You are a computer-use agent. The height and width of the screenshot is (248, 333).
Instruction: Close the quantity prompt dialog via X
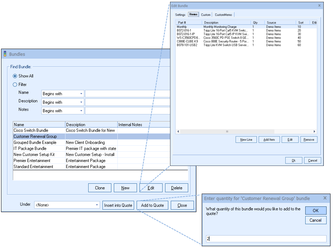coord(325,198)
